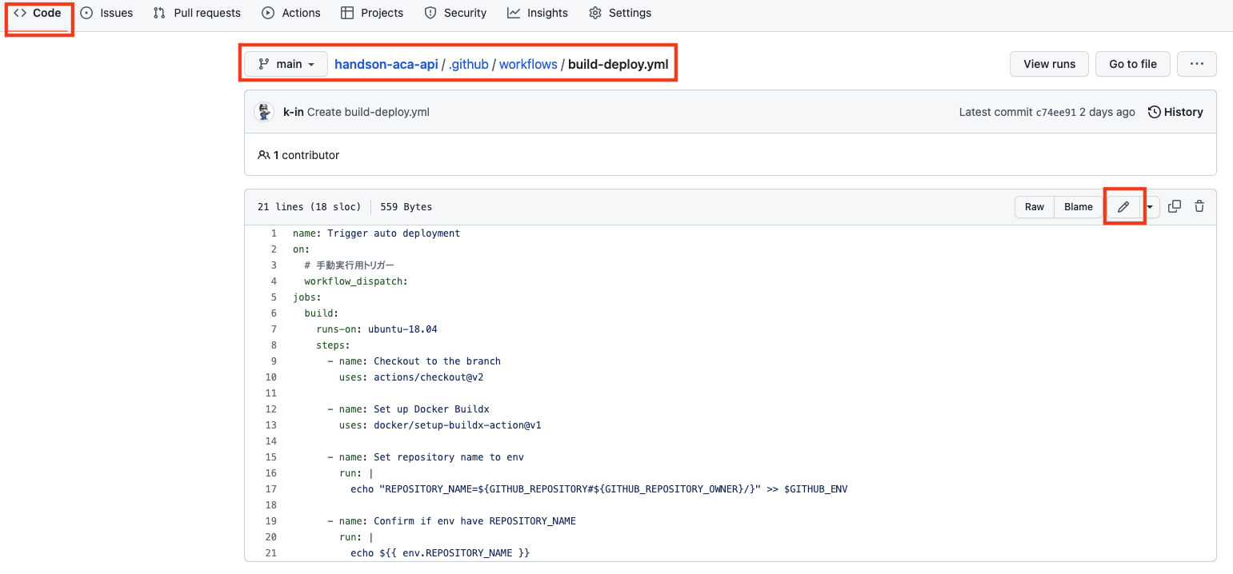Navigate to the .github folder link
Image resolution: width=1233 pixels, height=574 pixels.
click(468, 64)
